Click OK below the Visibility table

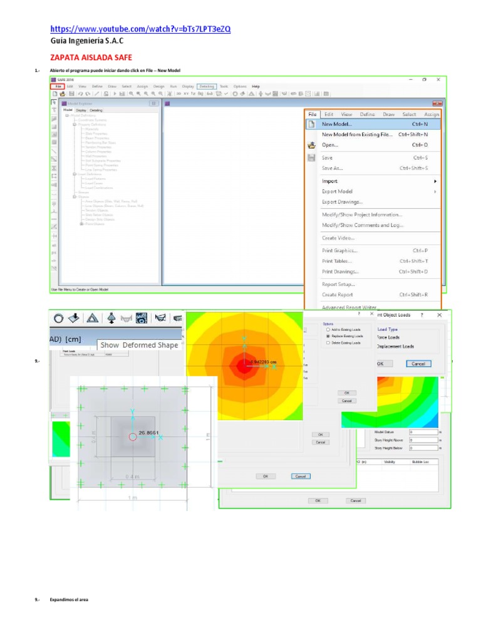[x=318, y=501]
